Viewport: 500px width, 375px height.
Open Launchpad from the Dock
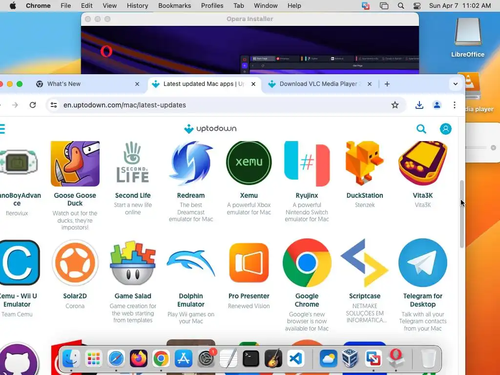click(94, 358)
